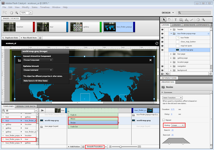Toggle visibility of the navigation layer

[162, 66]
